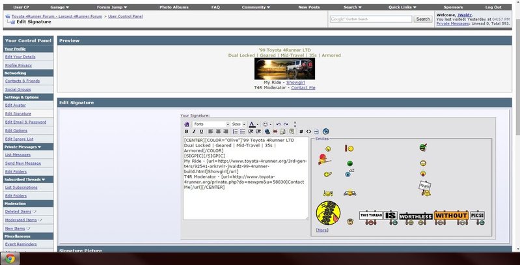
Task: Wrap CODE tags with hash icon
Action: point(301,132)
